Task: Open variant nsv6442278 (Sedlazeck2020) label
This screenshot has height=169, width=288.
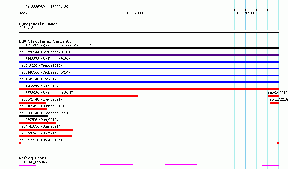Action: [x=45, y=59]
